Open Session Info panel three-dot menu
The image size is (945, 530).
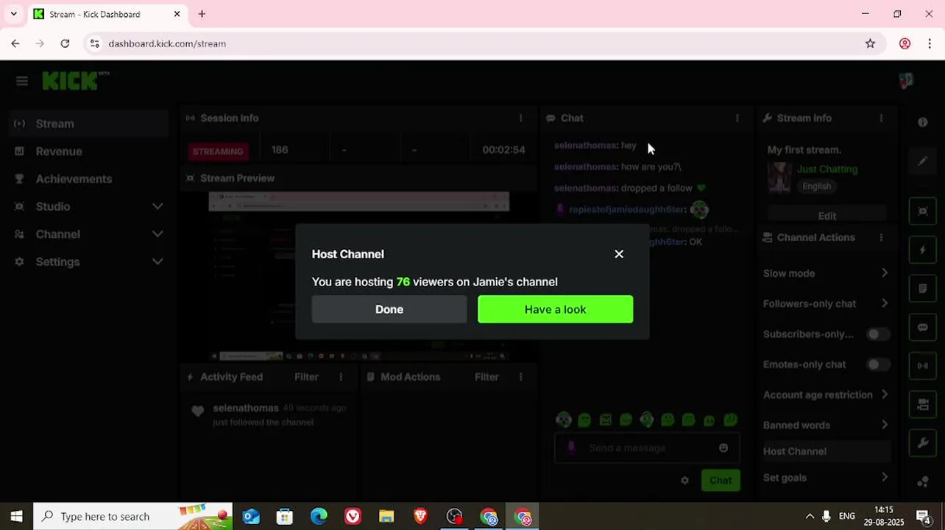[520, 118]
